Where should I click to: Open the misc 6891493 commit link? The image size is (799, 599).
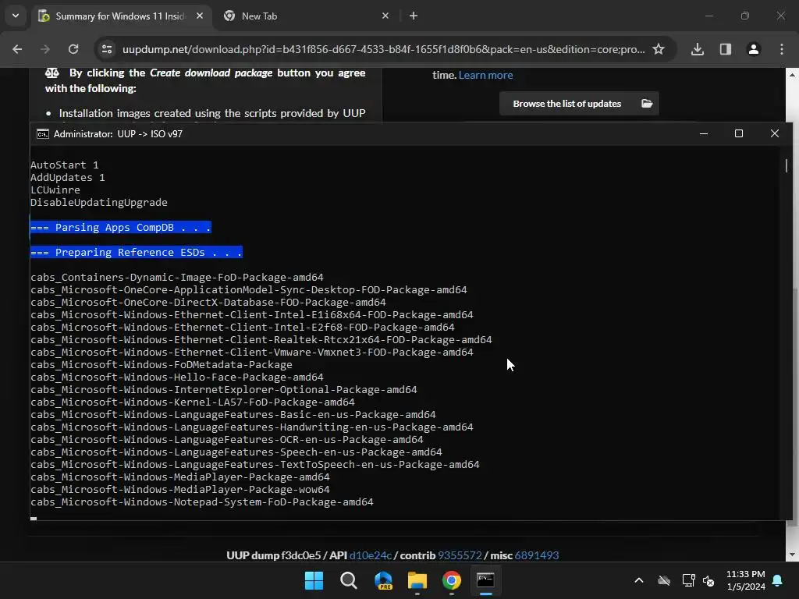(537, 555)
